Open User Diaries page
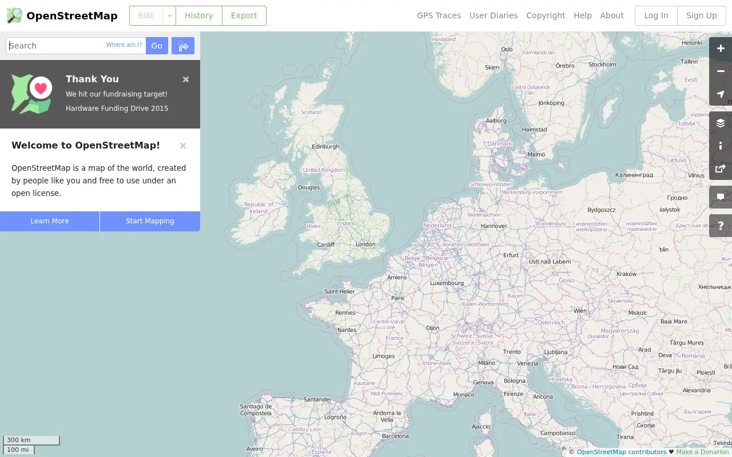This screenshot has width=732, height=457. click(x=494, y=15)
